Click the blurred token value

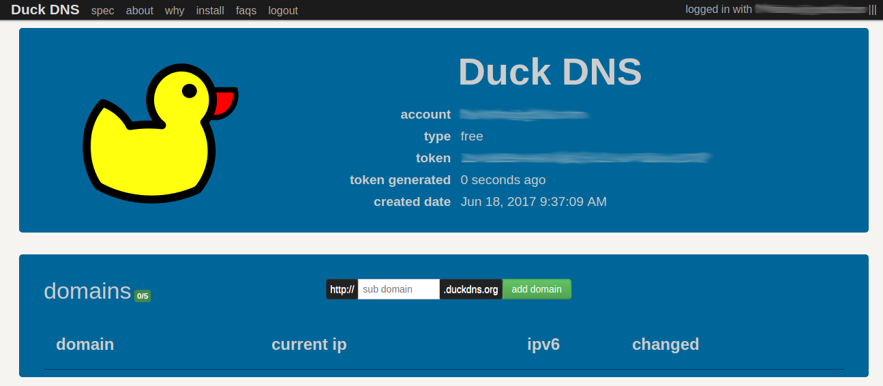click(x=586, y=158)
